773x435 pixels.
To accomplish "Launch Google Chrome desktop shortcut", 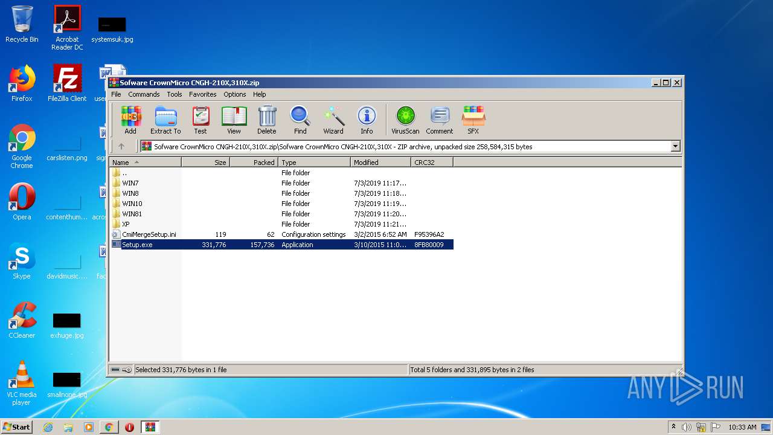I will [22, 146].
